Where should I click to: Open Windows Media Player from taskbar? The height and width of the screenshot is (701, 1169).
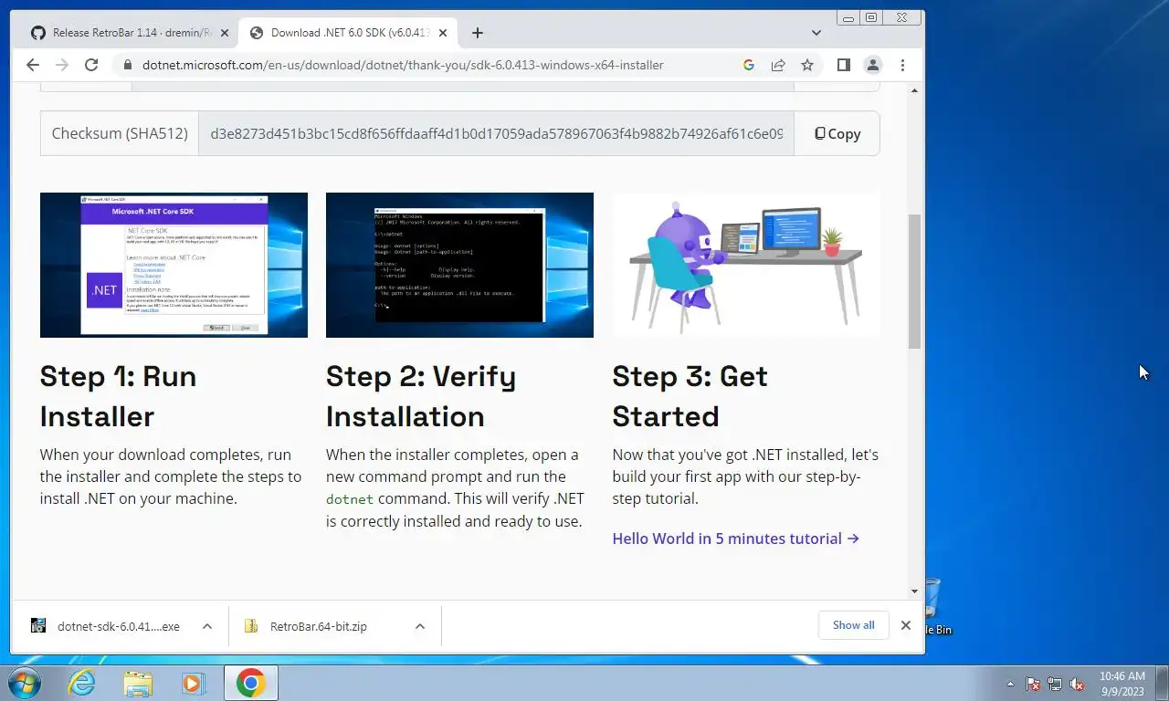pos(193,683)
